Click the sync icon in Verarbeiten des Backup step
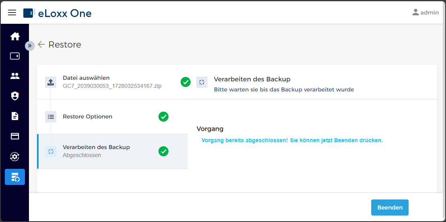446x222 pixels. pyautogui.click(x=51, y=151)
